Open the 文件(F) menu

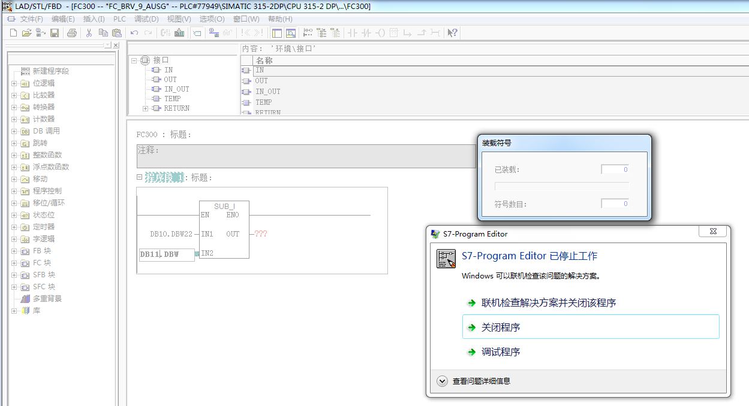32,19
